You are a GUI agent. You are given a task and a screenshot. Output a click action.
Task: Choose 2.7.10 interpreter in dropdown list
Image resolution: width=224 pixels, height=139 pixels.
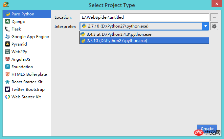pos(144,41)
